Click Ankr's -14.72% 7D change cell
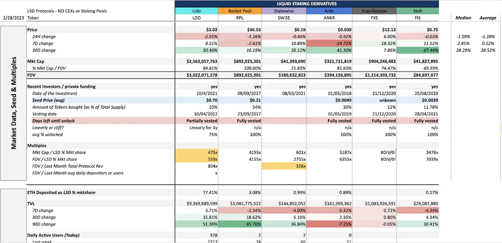 (x=329, y=44)
